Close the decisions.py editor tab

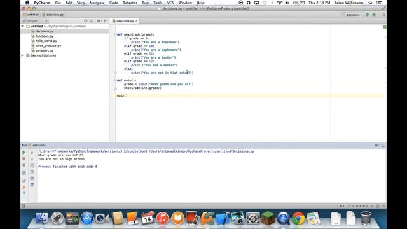137,21
